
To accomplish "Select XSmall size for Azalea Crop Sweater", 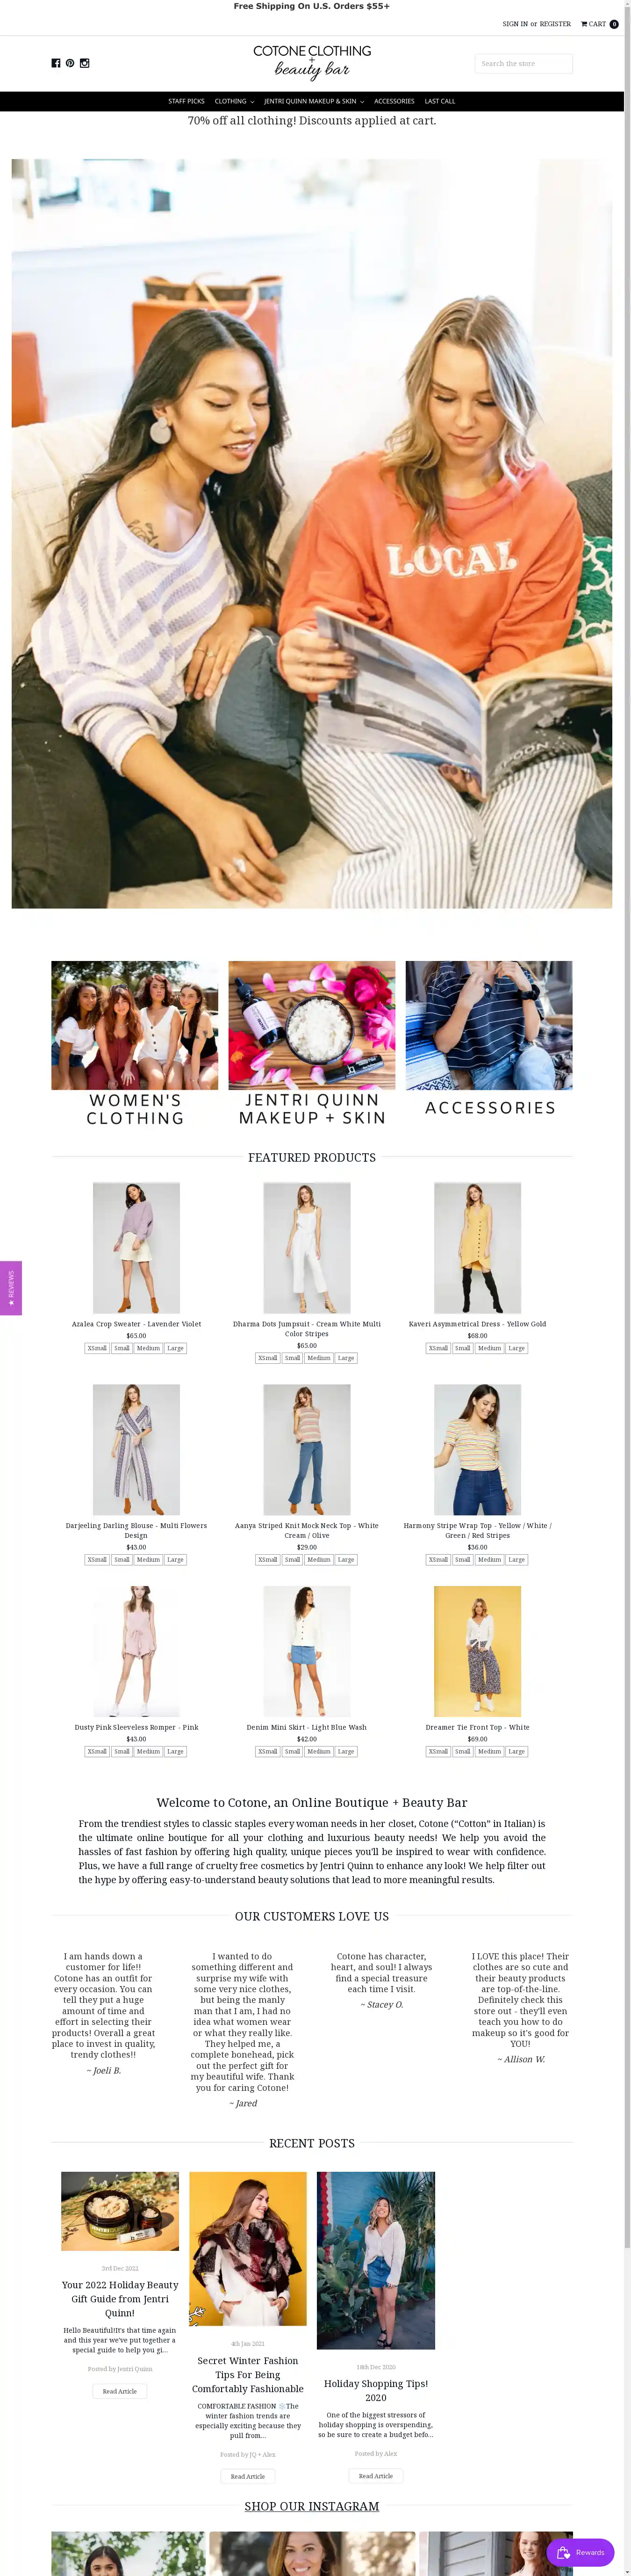I will 97,1348.
